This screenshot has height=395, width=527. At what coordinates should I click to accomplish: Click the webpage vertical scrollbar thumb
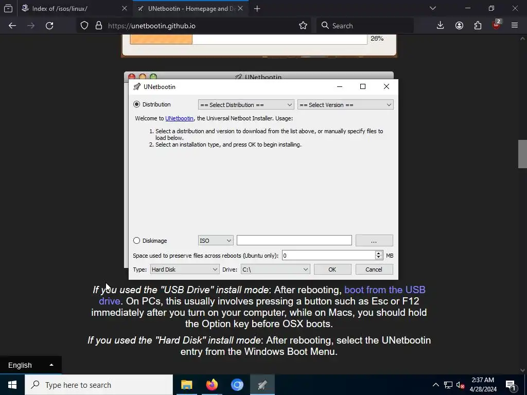(522, 154)
